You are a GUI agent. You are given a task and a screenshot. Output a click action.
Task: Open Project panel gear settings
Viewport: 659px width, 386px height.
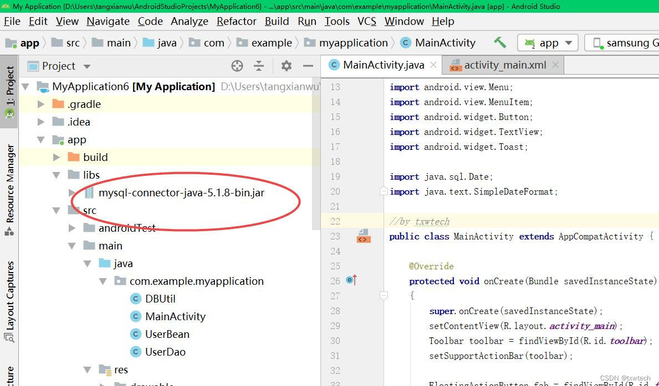[286, 66]
